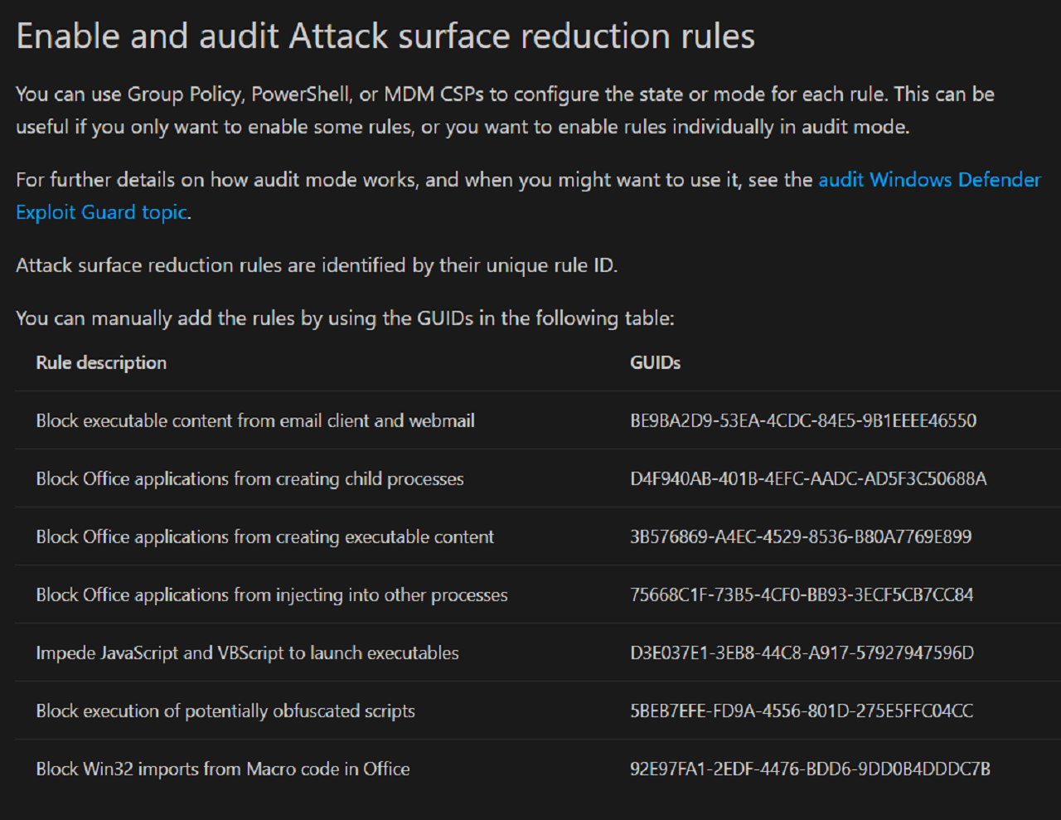
Task: Click the Rule description column header
Action: click(101, 362)
